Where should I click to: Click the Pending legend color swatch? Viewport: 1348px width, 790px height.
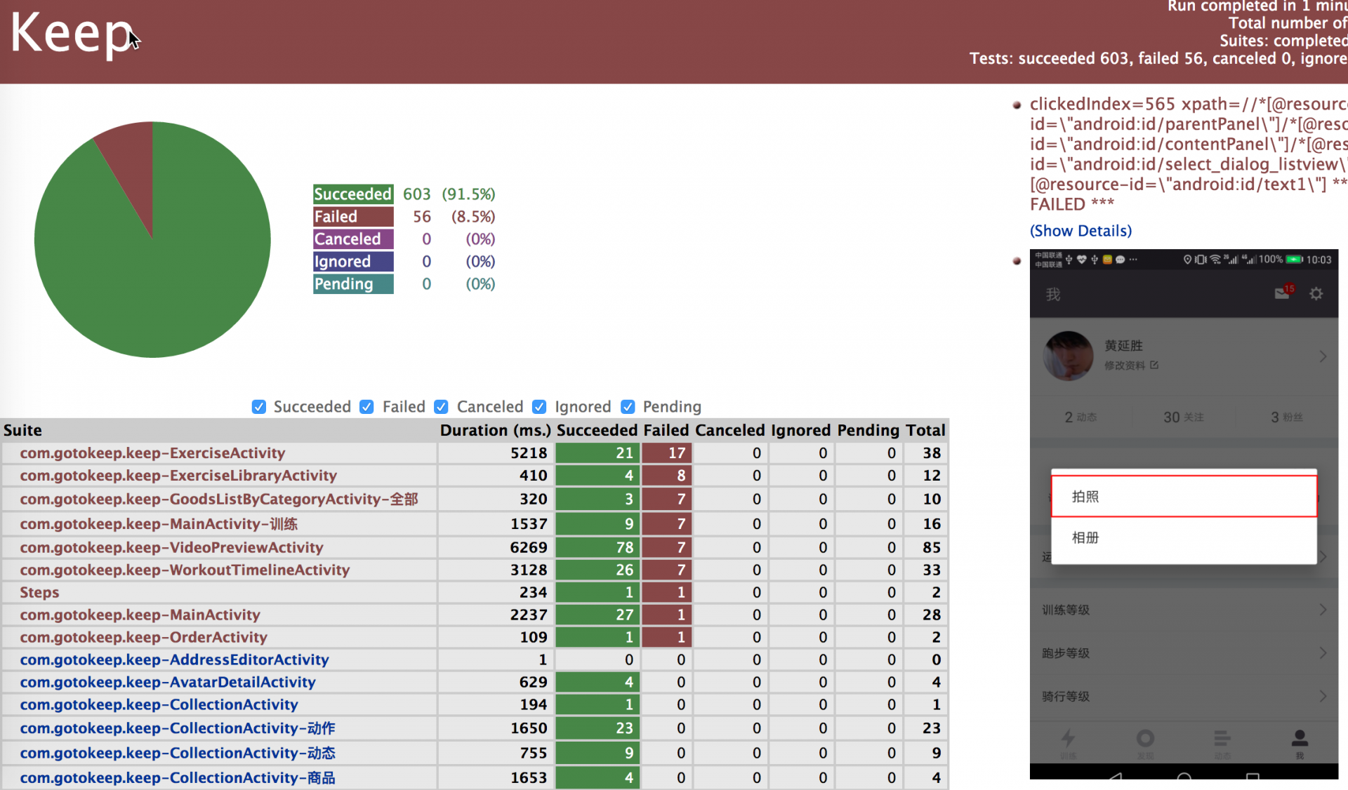tap(353, 284)
